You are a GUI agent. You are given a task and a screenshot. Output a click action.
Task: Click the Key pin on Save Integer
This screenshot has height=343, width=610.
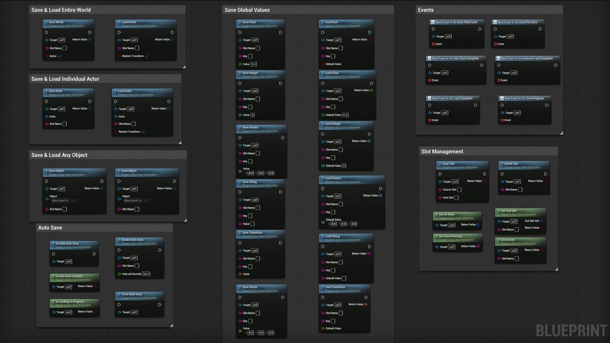pyautogui.click(x=240, y=107)
